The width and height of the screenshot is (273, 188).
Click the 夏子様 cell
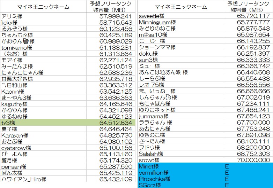tap(43, 129)
